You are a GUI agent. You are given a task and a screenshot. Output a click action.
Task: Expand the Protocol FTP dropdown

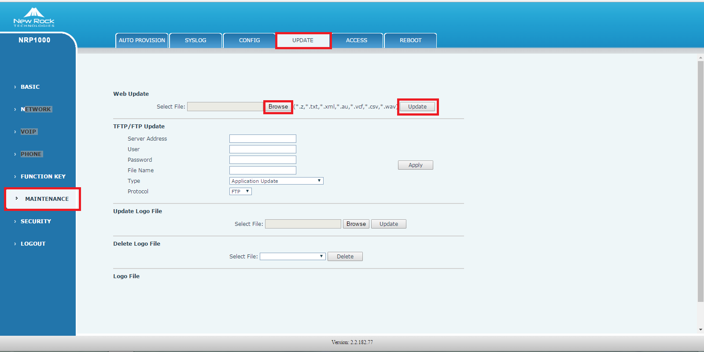click(240, 192)
